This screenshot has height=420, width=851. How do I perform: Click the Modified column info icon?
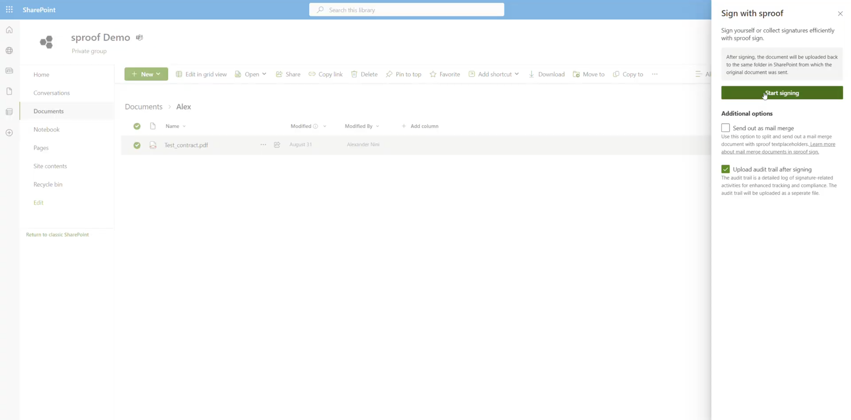click(316, 126)
